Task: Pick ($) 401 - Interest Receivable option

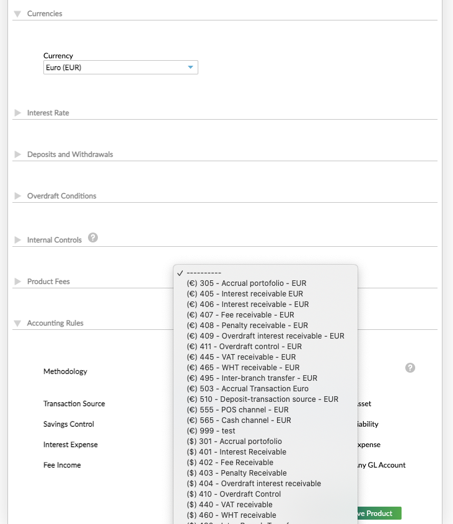Action: [x=236, y=452]
